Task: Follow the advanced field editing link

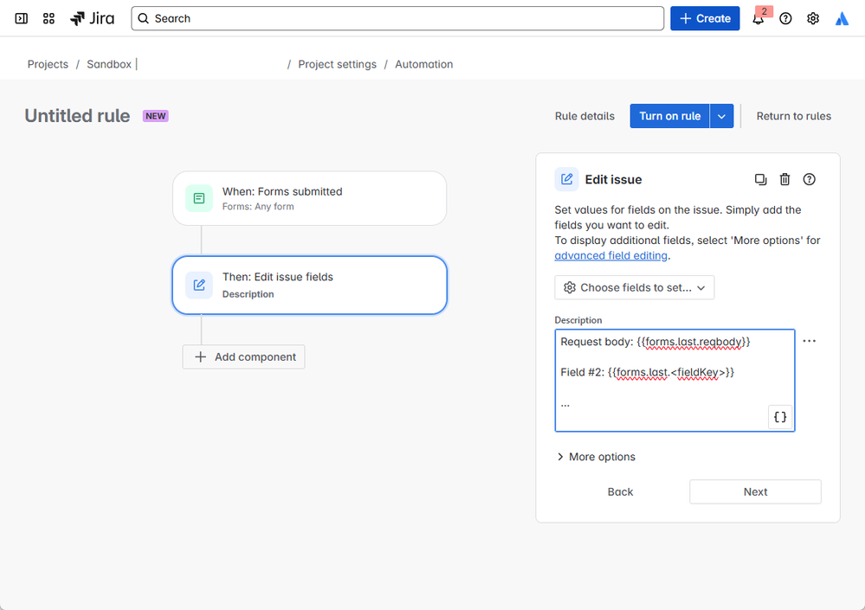Action: [x=610, y=256]
